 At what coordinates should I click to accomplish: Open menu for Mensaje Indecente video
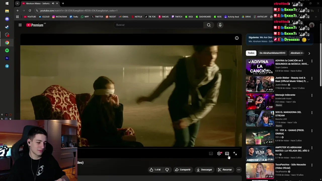tap(312, 96)
